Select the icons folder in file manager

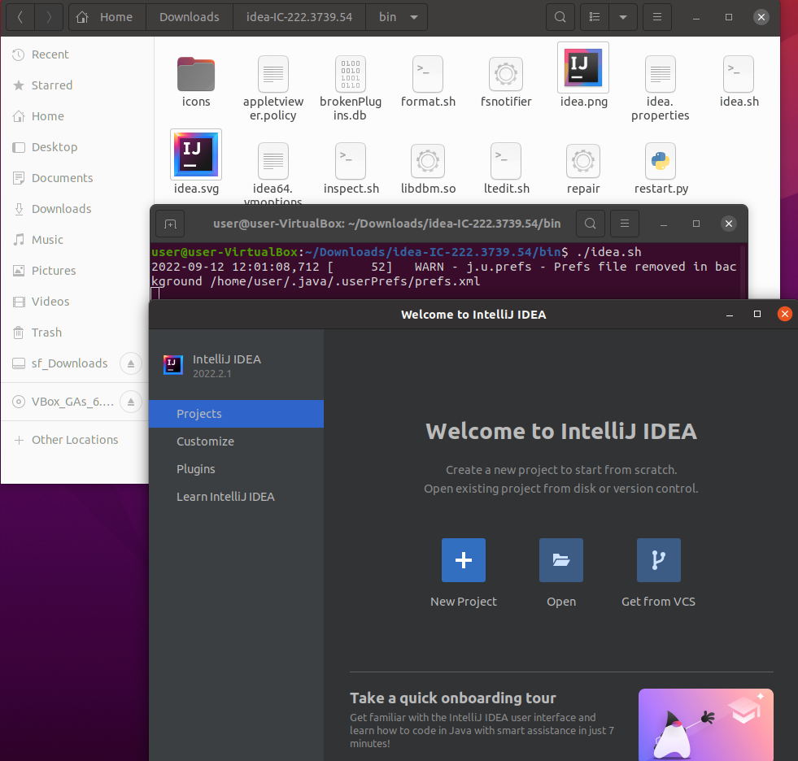point(196,81)
